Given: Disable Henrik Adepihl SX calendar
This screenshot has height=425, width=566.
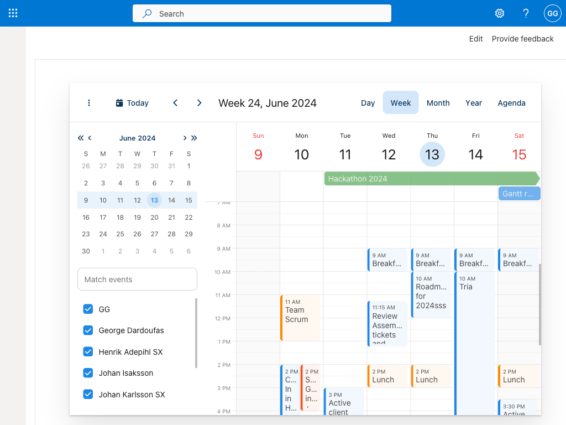Looking at the screenshot, I should (x=88, y=351).
